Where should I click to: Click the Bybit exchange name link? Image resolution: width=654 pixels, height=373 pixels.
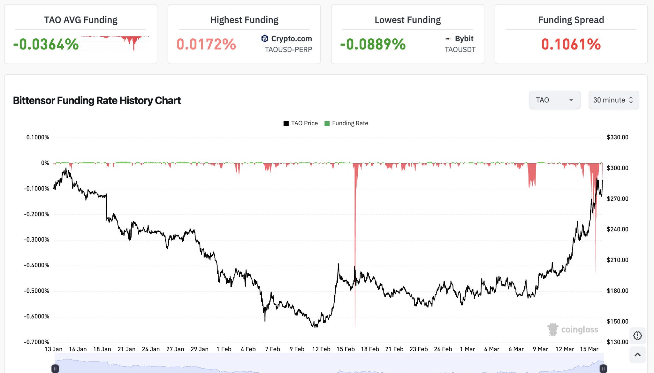pos(464,39)
